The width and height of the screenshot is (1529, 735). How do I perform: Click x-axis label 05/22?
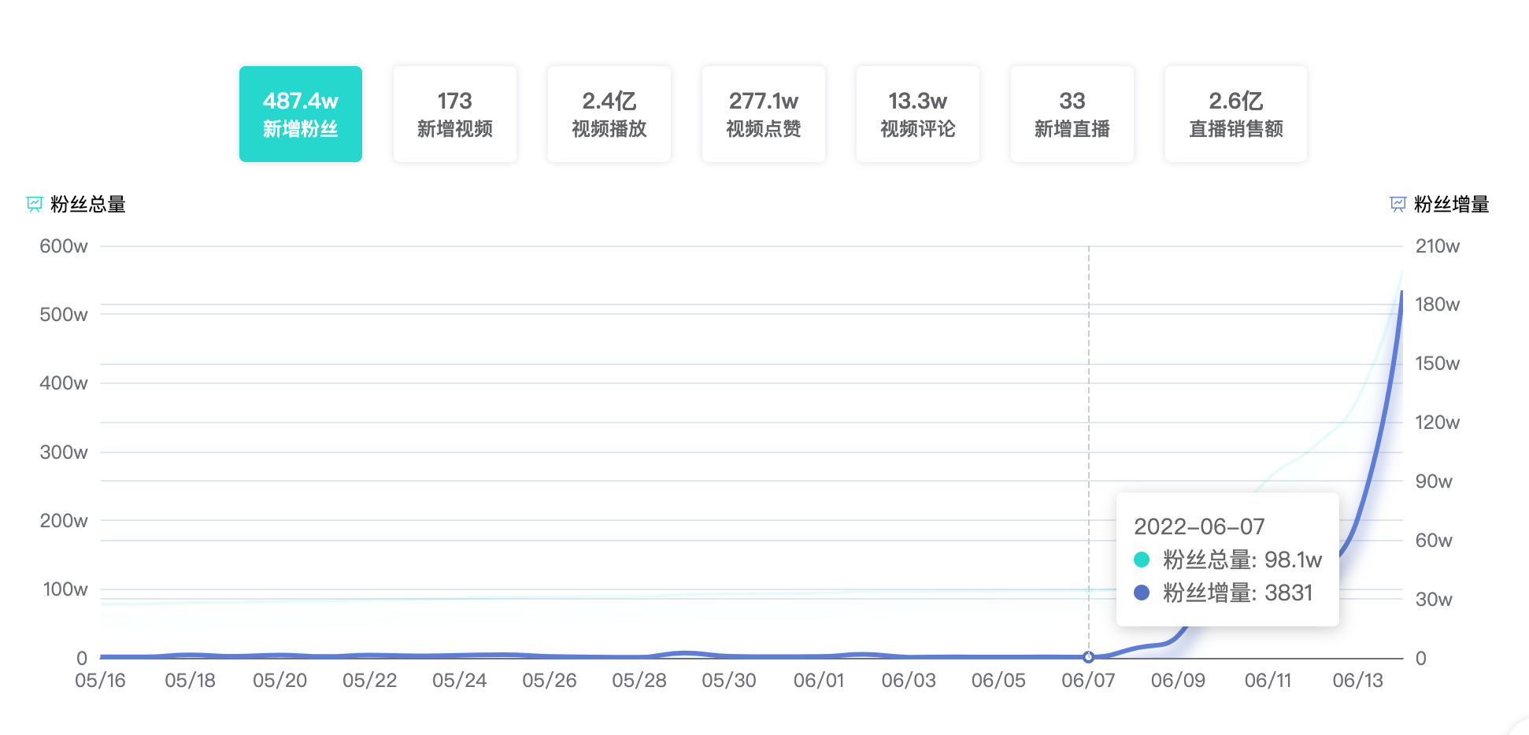click(369, 681)
